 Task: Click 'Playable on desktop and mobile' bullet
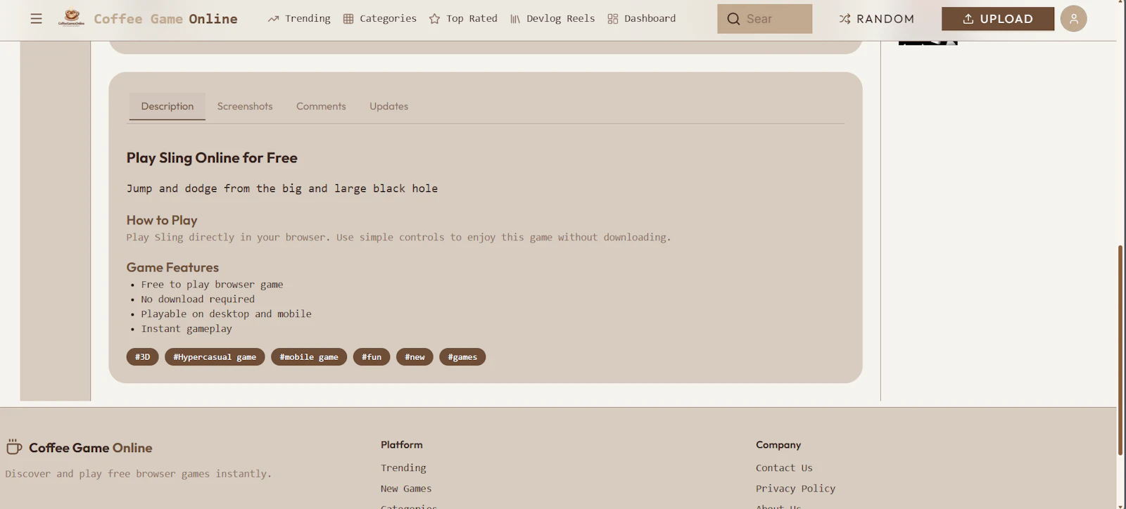pos(226,314)
